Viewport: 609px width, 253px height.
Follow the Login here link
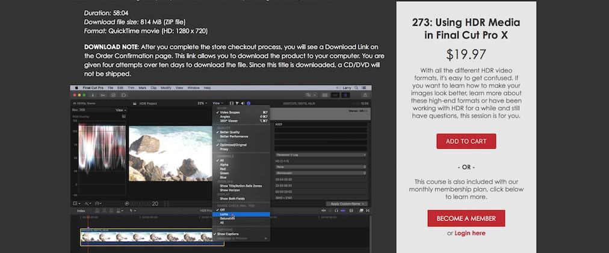(469, 233)
